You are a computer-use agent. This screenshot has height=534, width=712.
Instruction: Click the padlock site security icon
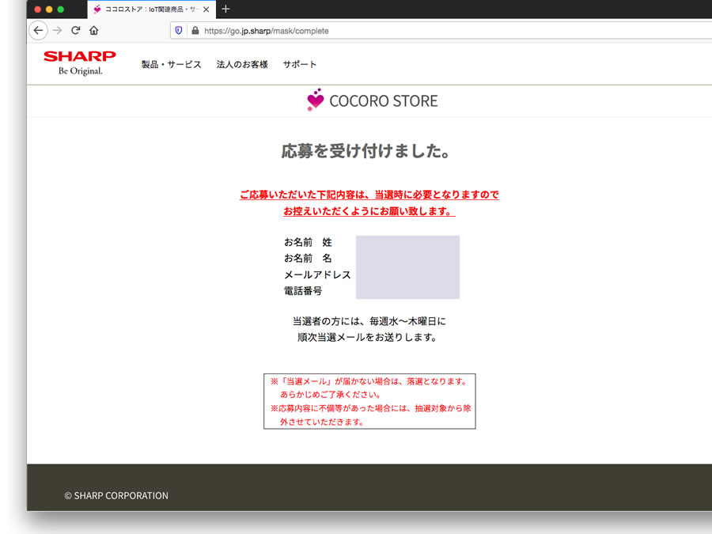[x=195, y=30]
